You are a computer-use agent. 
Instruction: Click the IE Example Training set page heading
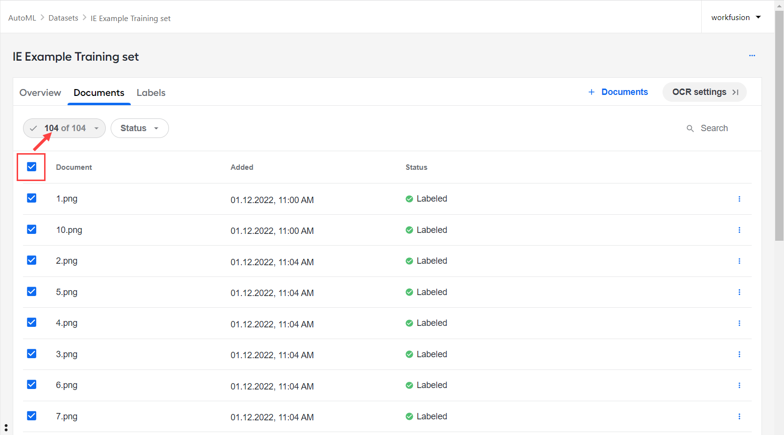pos(76,57)
